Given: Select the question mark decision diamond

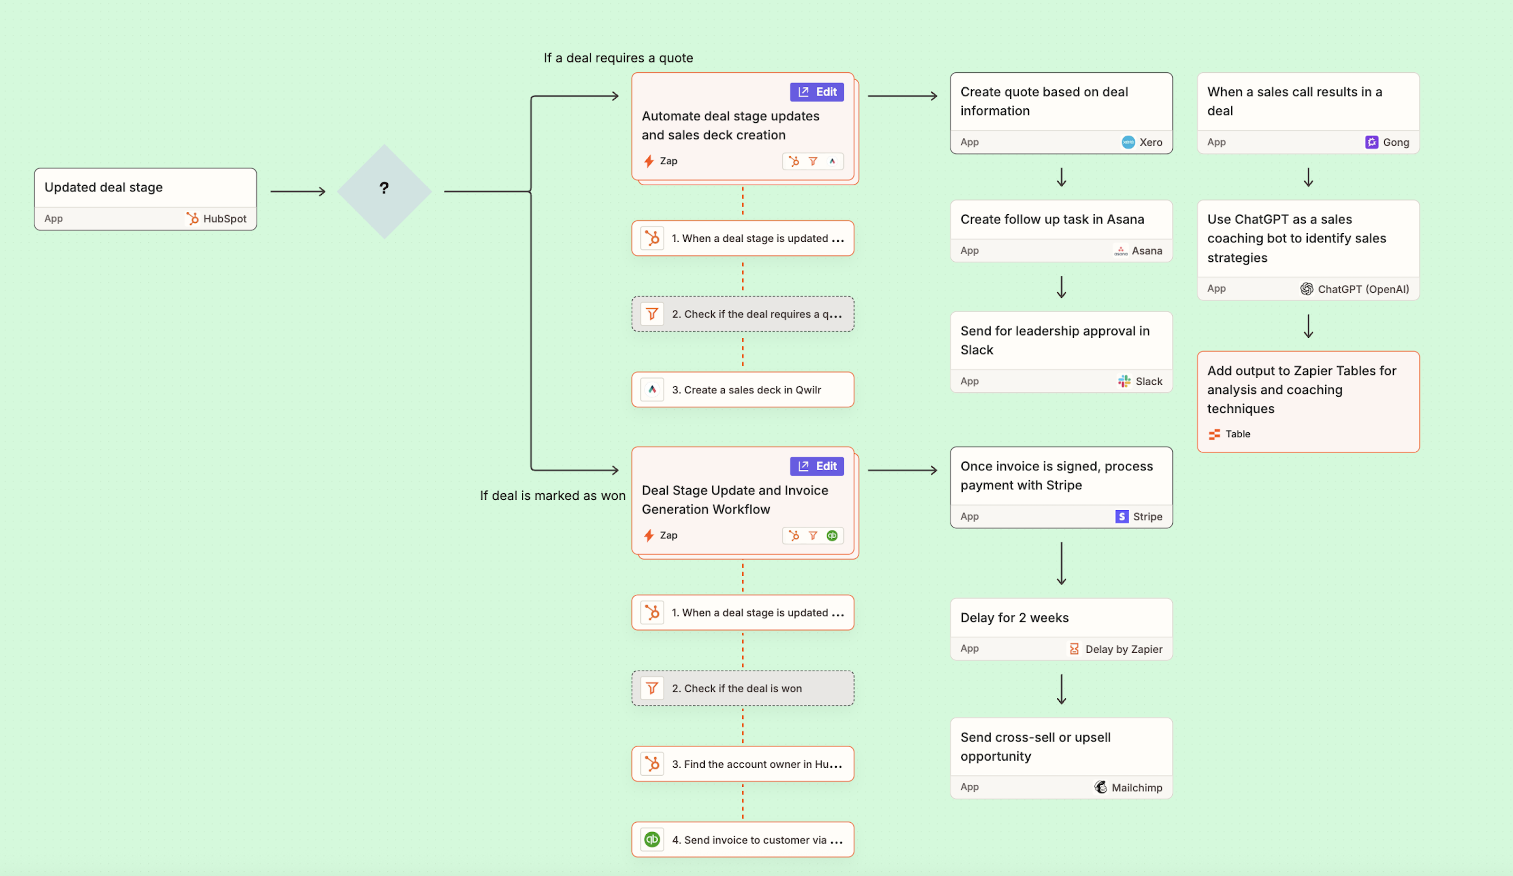Looking at the screenshot, I should [384, 191].
